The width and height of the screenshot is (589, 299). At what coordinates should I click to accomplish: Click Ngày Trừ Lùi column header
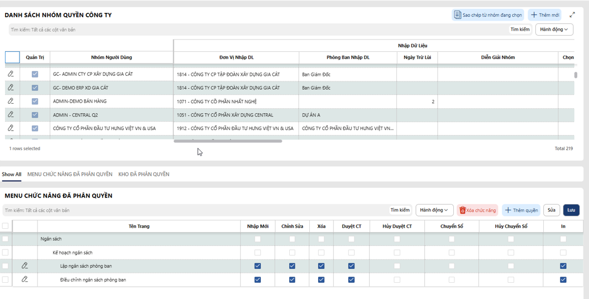pos(418,57)
